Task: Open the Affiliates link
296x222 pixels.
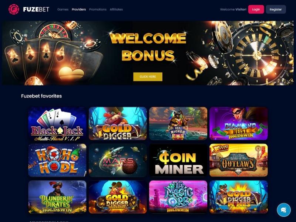Action: (116, 10)
